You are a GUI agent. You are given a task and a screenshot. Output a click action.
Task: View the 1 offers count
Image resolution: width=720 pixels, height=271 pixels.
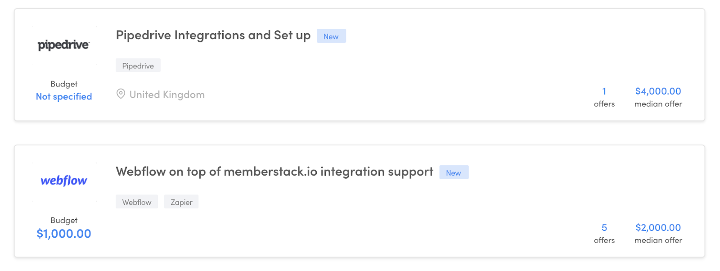[x=604, y=91]
